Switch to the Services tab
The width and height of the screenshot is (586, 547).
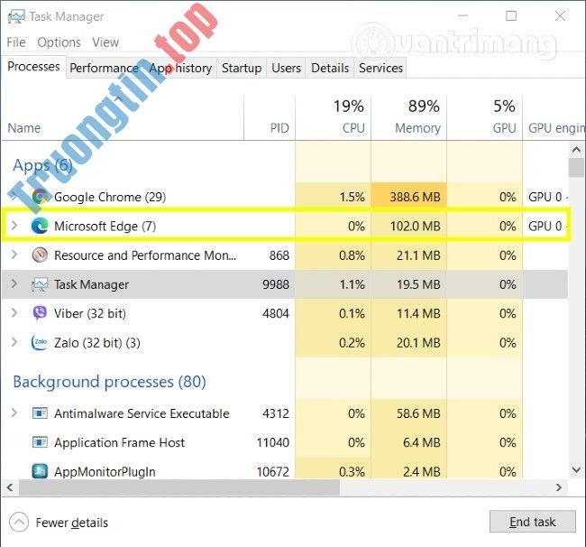380,68
